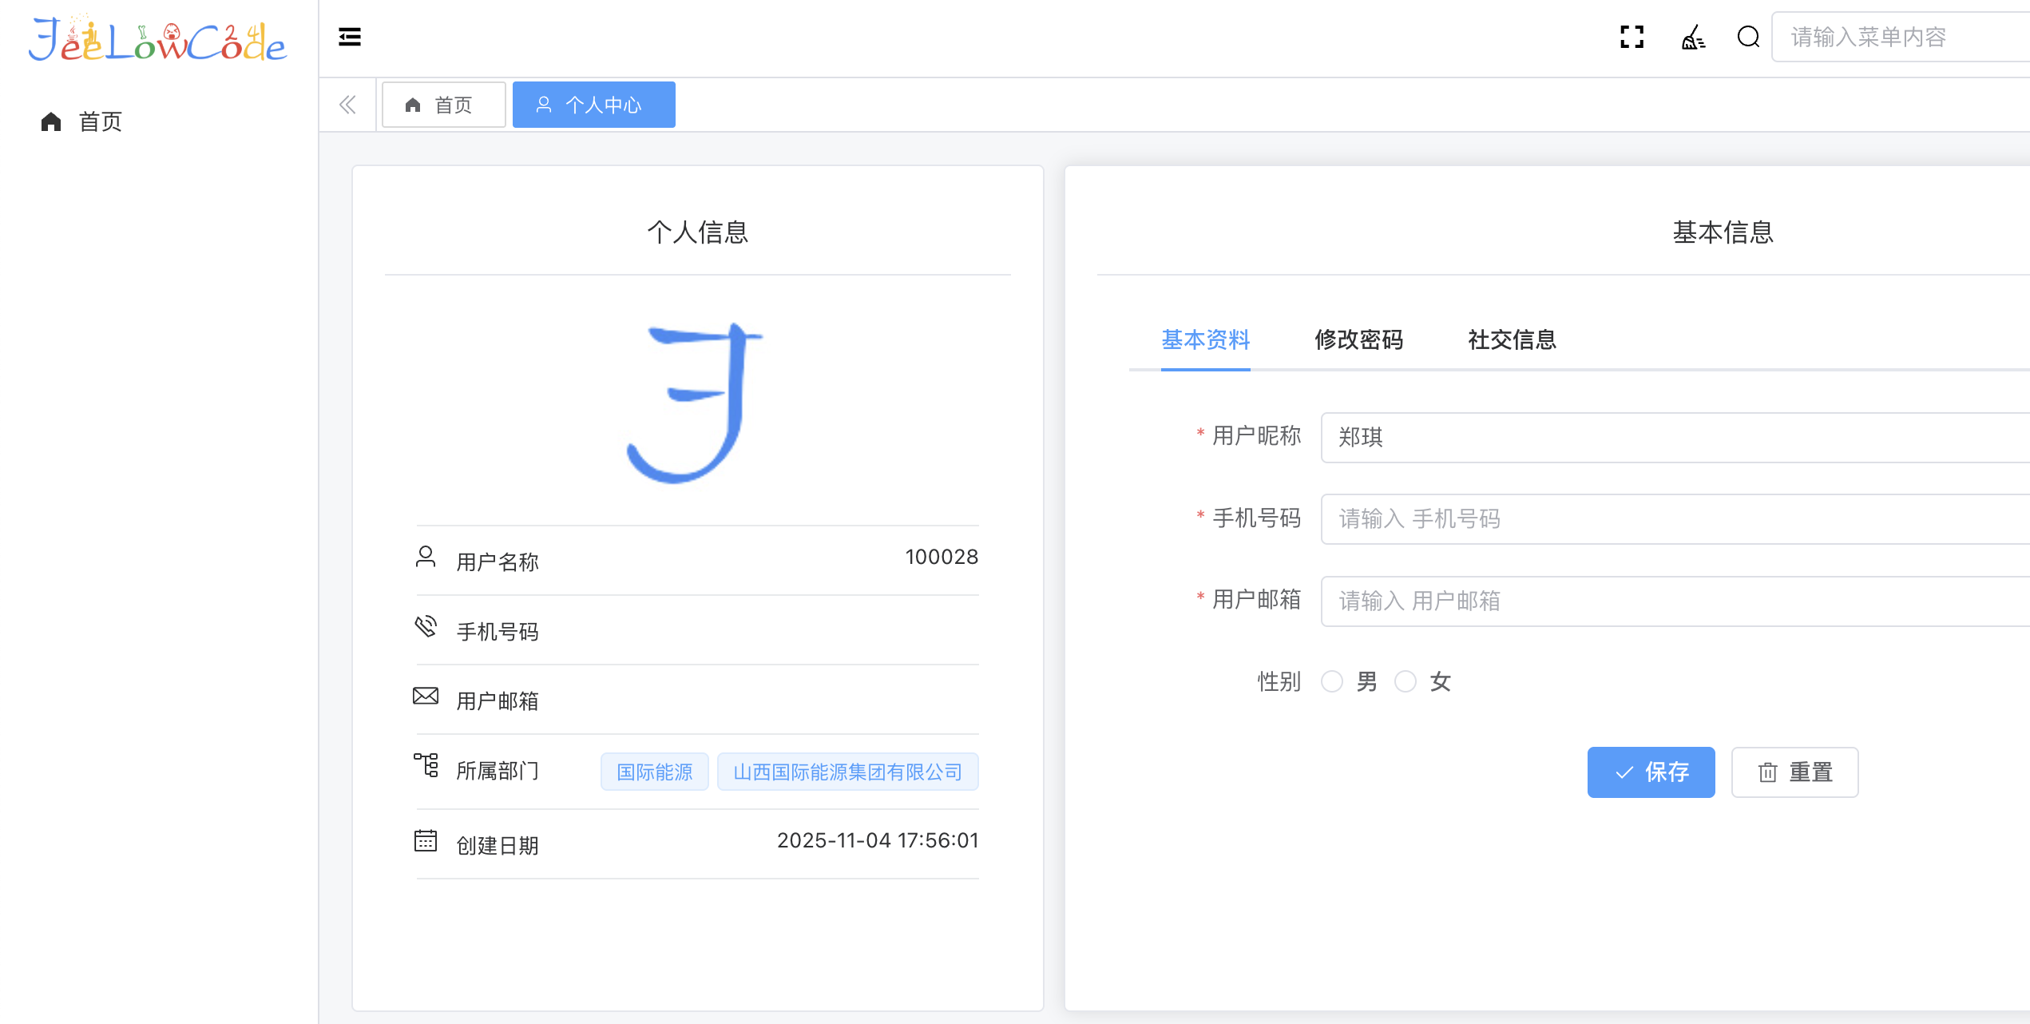This screenshot has width=2030, height=1024.
Task: Click the JeeLowCode logo
Action: pyautogui.click(x=157, y=40)
